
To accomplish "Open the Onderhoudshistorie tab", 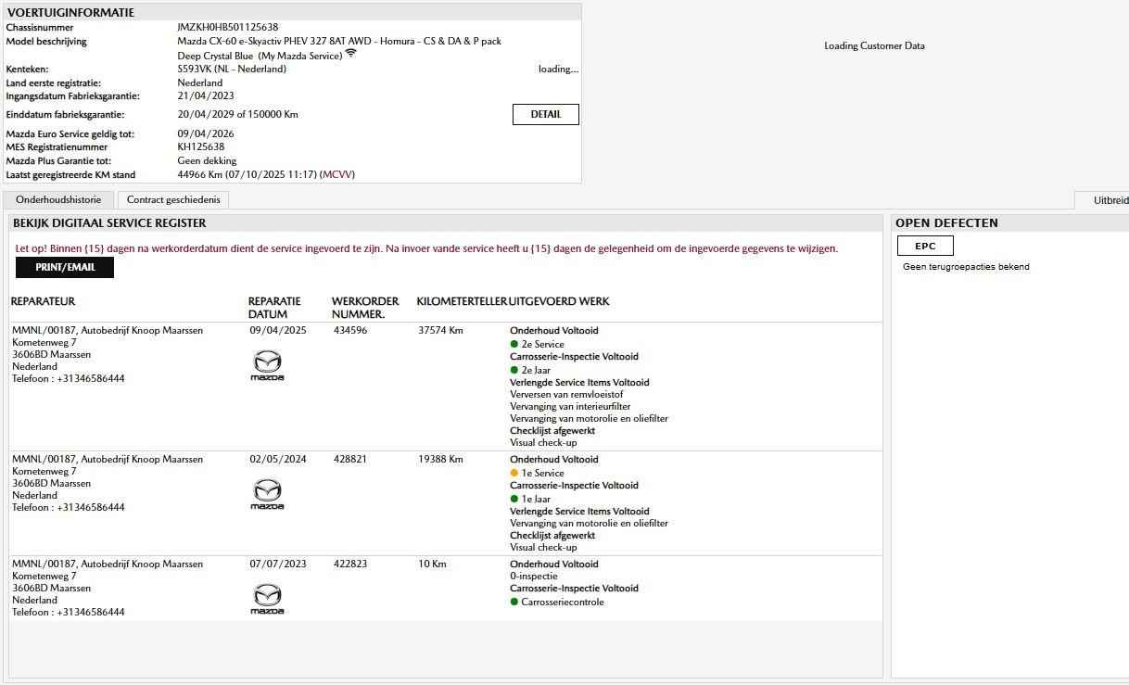I will [x=58, y=200].
